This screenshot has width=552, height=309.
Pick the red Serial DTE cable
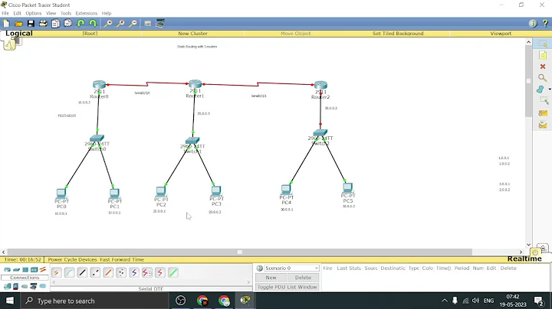pyautogui.click(x=160, y=272)
